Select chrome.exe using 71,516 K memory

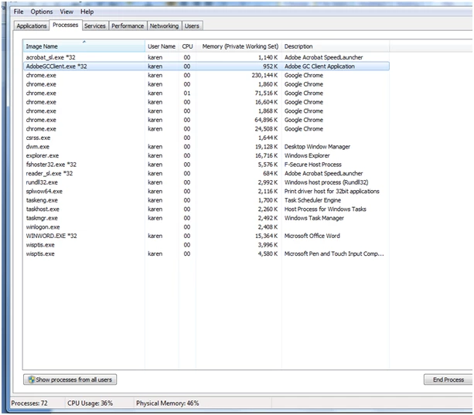click(x=206, y=93)
